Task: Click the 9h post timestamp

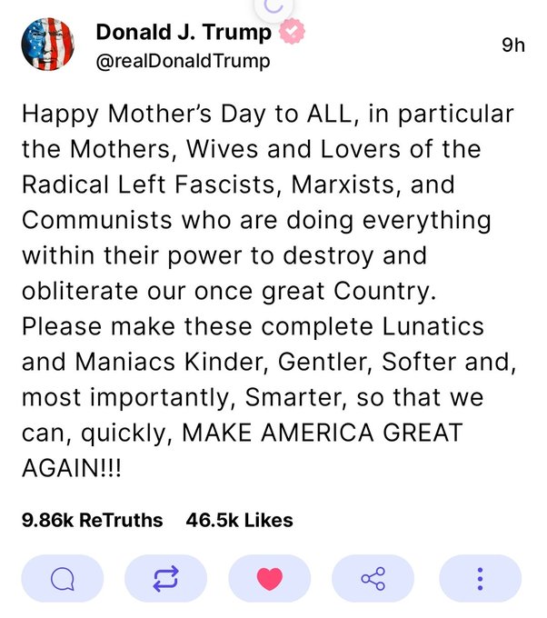Action: coord(512,45)
